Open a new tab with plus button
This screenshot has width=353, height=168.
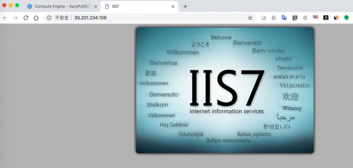(185, 7)
